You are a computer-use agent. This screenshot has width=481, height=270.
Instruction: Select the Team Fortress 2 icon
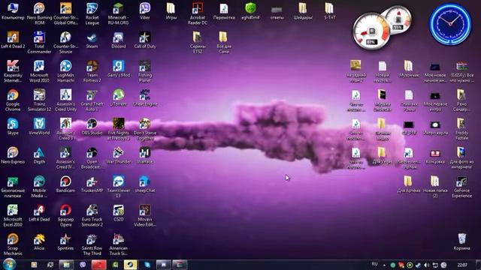tap(92, 71)
